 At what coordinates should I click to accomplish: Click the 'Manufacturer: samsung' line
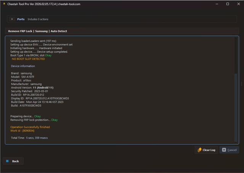[26, 84]
